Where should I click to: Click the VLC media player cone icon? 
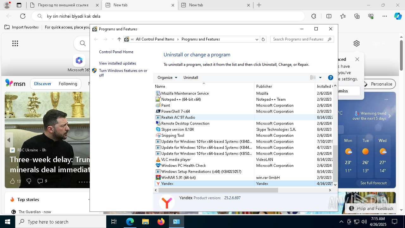[x=158, y=160]
